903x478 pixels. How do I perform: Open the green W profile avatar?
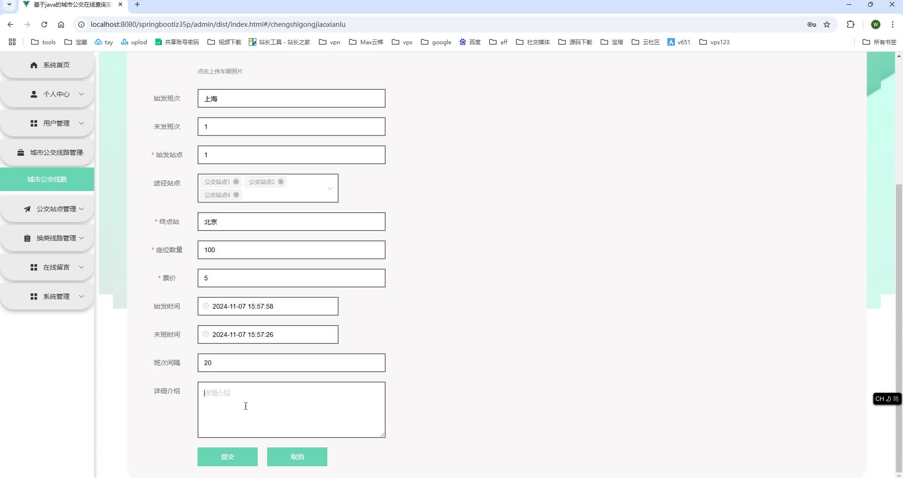(876, 24)
